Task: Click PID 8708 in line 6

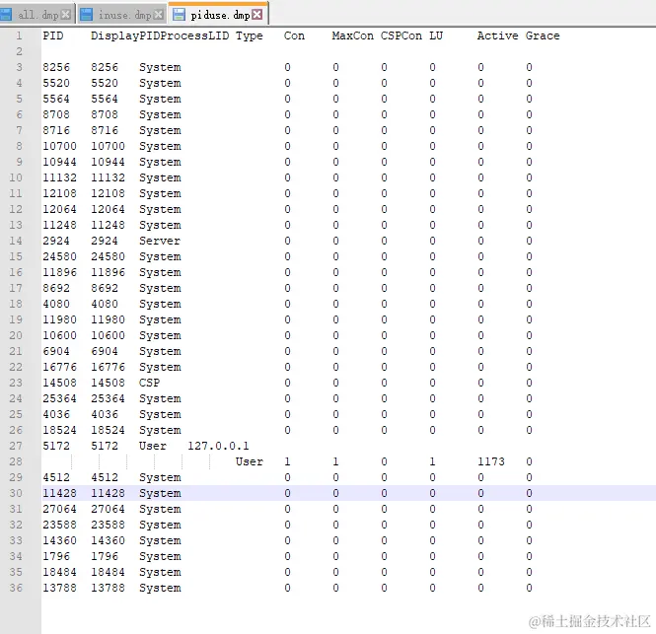Action: (56, 114)
